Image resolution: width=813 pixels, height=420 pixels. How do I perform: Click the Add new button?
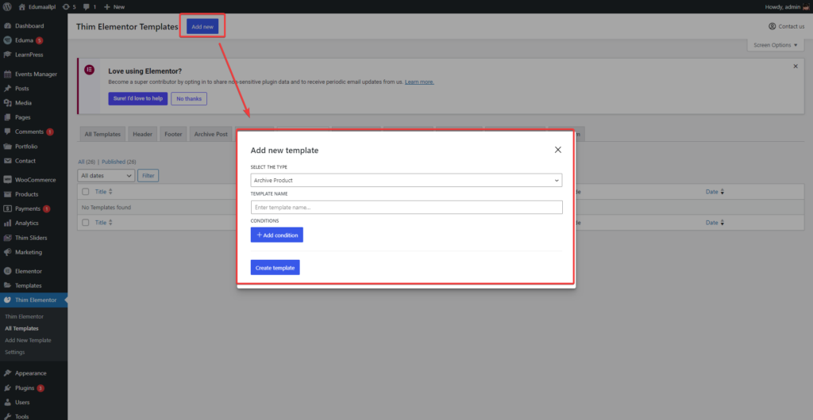[202, 26]
